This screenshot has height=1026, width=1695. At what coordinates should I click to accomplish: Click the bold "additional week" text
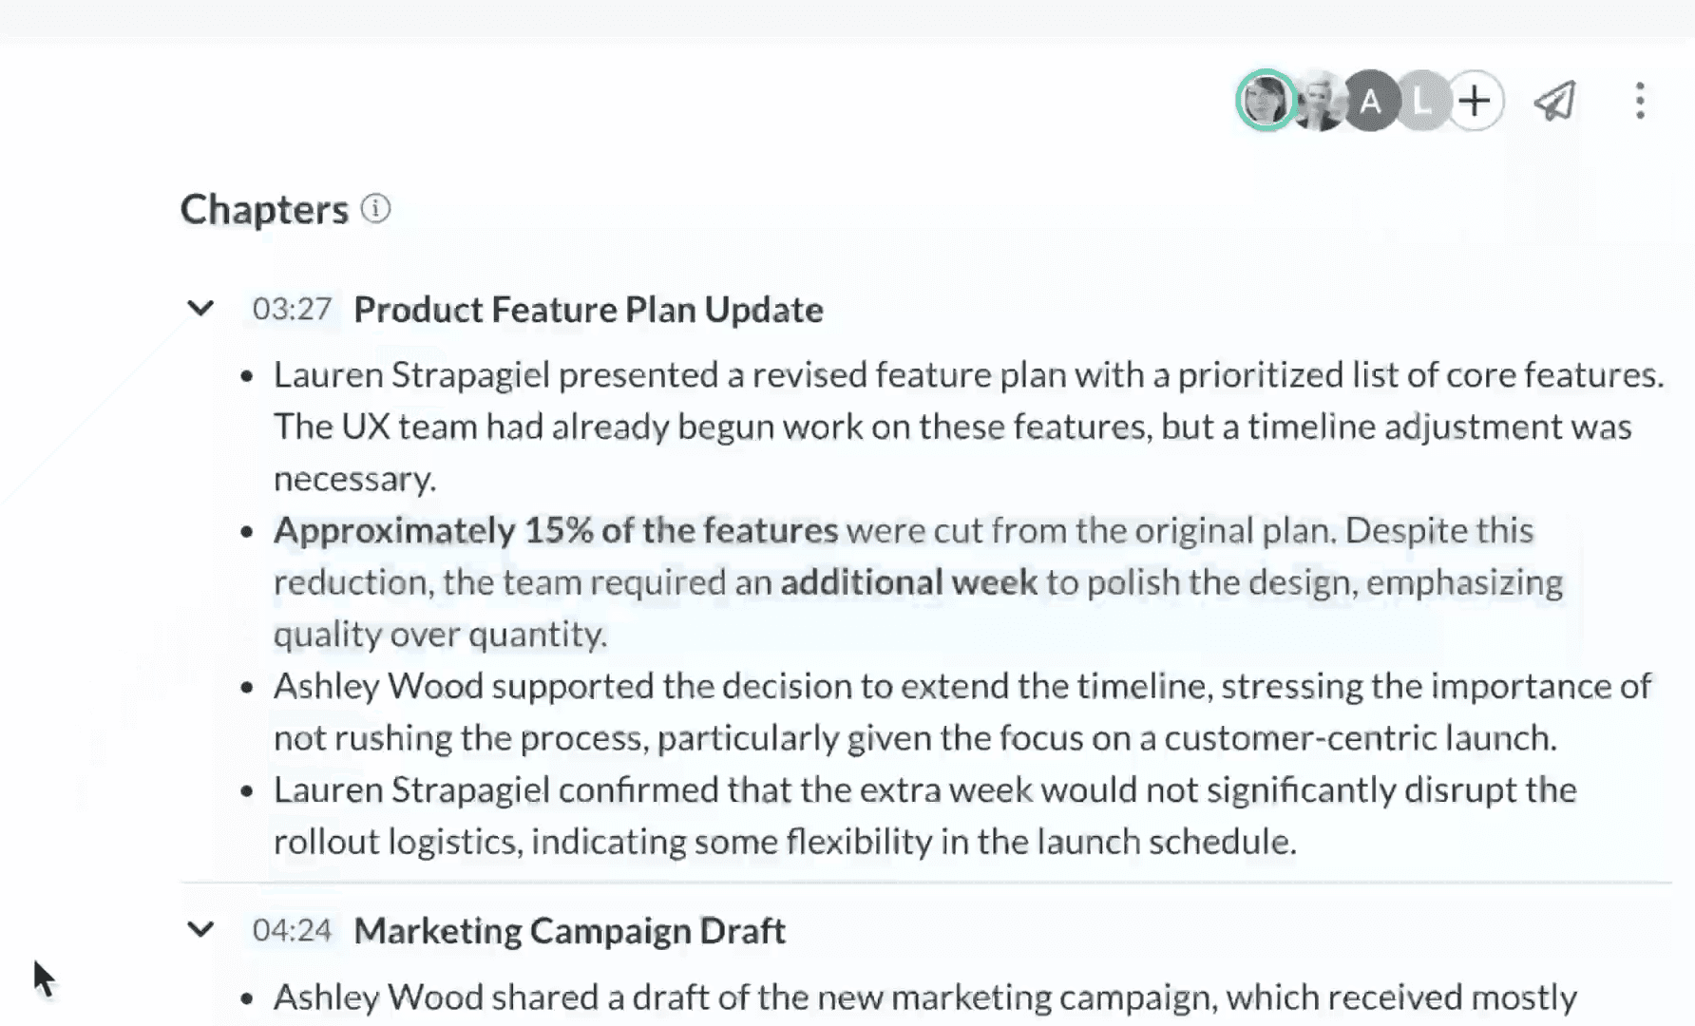[908, 582]
